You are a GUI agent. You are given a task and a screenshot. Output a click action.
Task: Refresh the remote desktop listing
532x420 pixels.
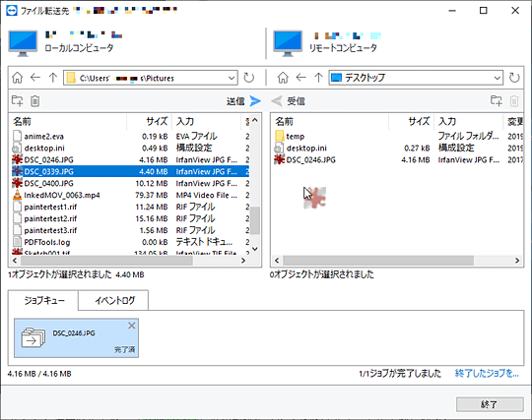click(514, 78)
